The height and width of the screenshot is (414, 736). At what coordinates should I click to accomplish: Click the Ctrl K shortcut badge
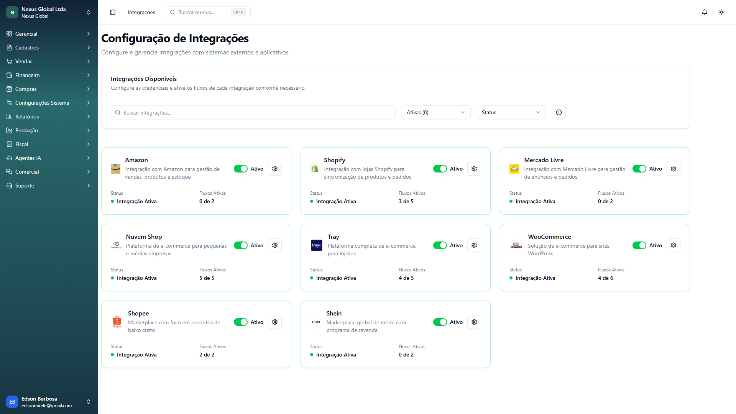(x=238, y=12)
